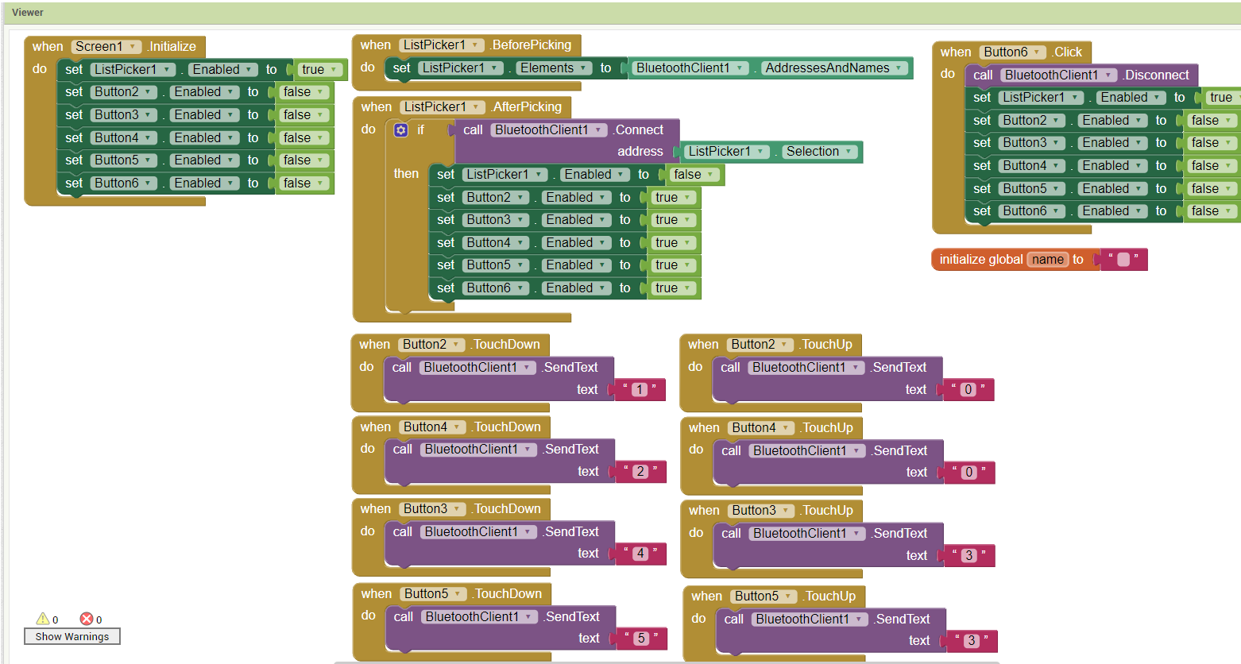Screen dimensions: 1241x664
Task: Toggle false value for Button2 in Button6.Click
Action: tap(1212, 120)
